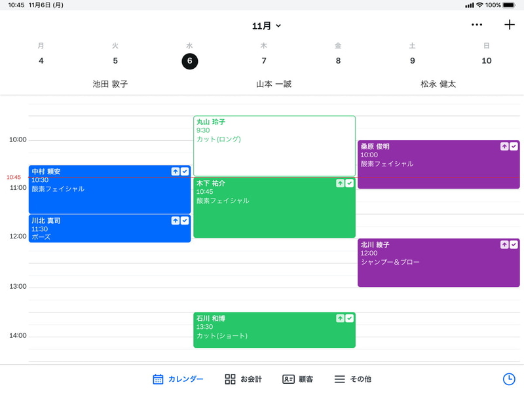
Task: Click the up-arrow icon on 北川 綾子 appointment
Action: point(504,244)
